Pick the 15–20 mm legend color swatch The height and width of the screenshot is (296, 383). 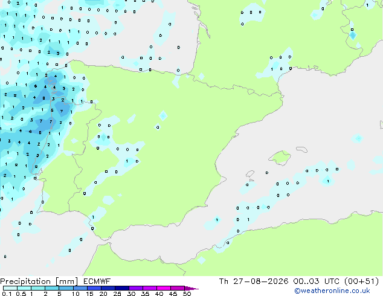click(x=94, y=288)
